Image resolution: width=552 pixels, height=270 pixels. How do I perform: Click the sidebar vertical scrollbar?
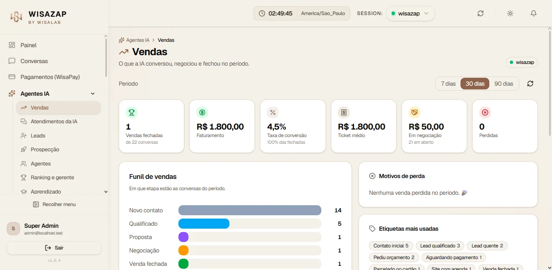click(x=106, y=59)
